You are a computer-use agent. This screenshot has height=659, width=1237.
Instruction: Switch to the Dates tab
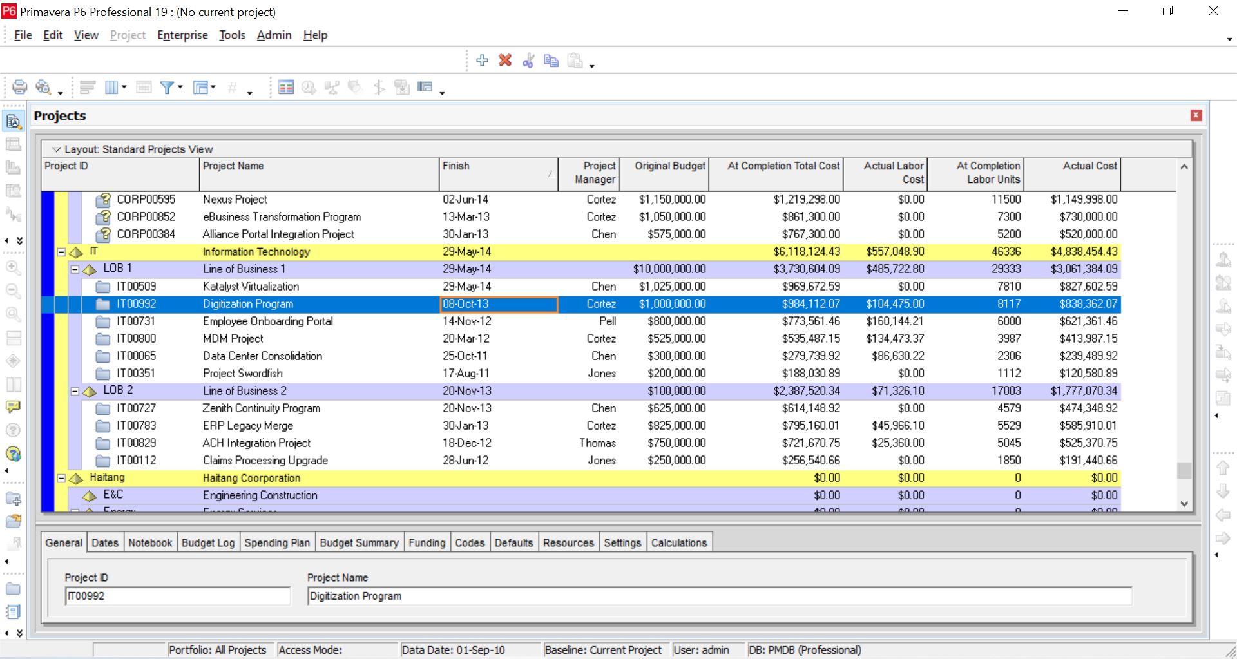click(x=105, y=542)
